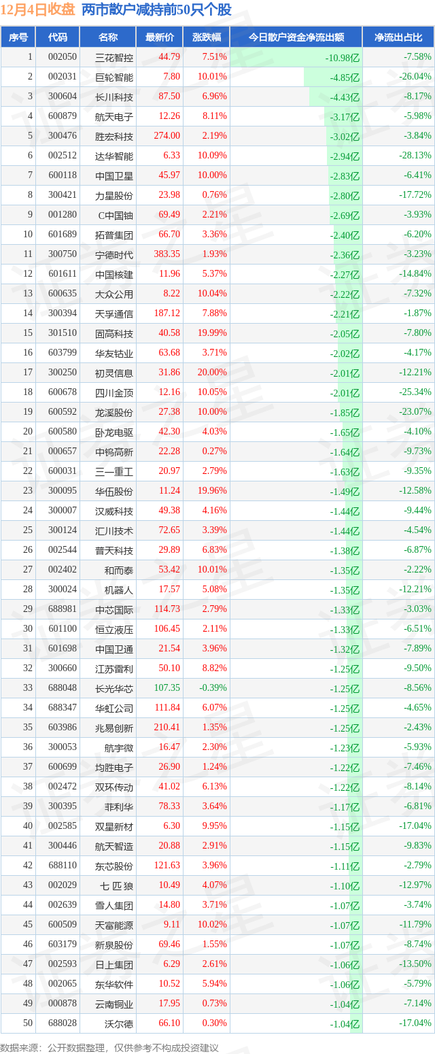
Task: Select stock name 汇川技术
Action: [114, 530]
